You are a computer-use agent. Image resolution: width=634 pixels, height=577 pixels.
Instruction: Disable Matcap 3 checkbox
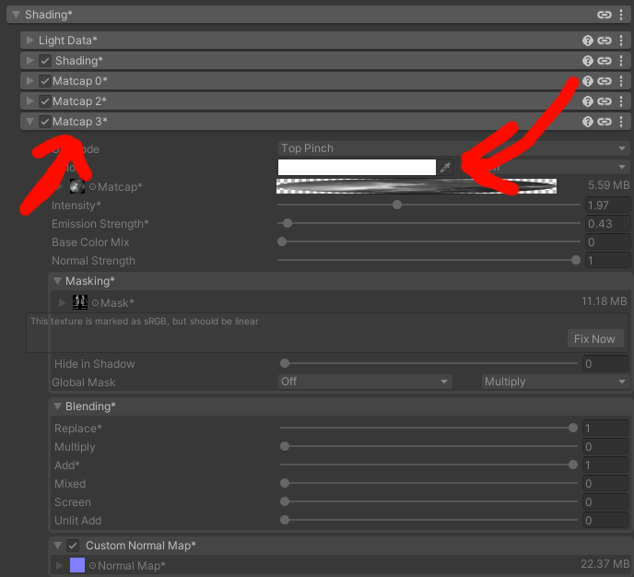point(45,122)
